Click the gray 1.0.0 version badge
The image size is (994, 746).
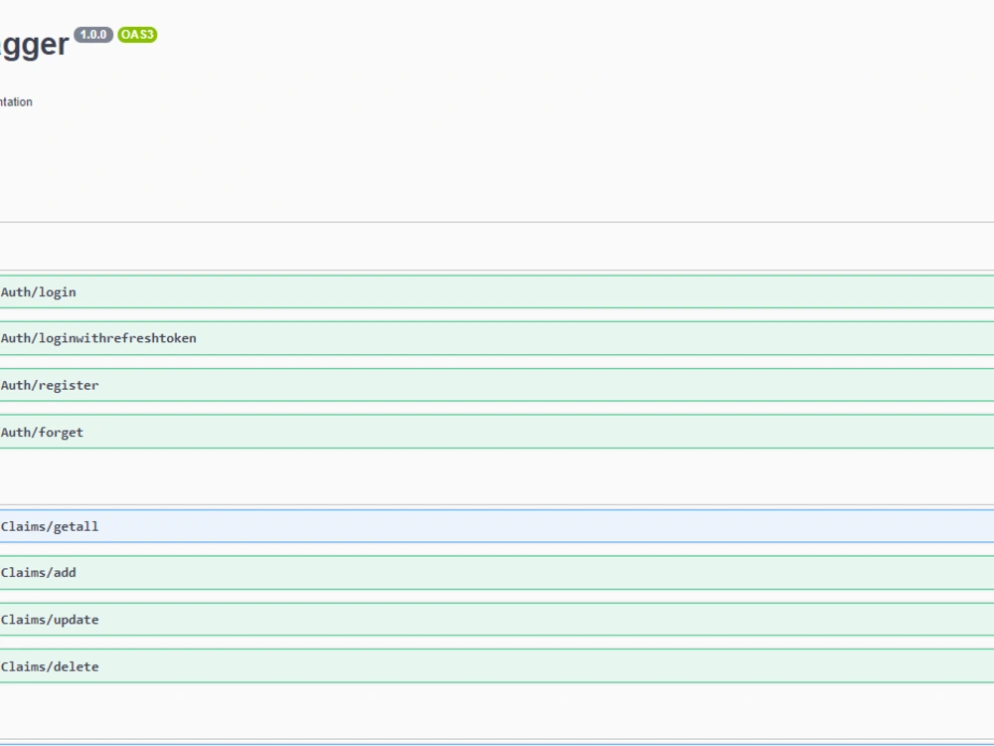click(92, 35)
